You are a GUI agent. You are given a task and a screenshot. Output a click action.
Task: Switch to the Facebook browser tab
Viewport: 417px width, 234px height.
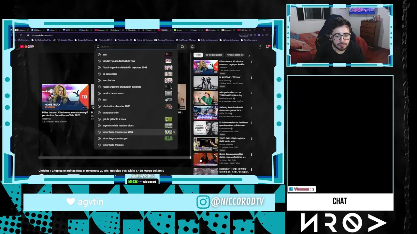(37, 30)
